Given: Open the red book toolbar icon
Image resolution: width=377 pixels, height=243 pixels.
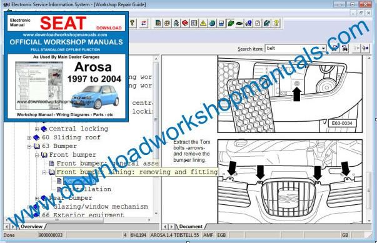Looking at the screenshot, I should coord(185,23).
